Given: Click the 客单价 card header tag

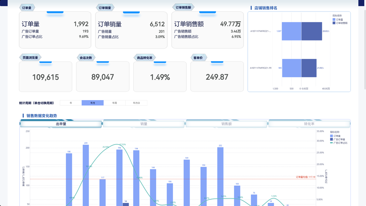Looking at the screenshot, I should (198, 58).
